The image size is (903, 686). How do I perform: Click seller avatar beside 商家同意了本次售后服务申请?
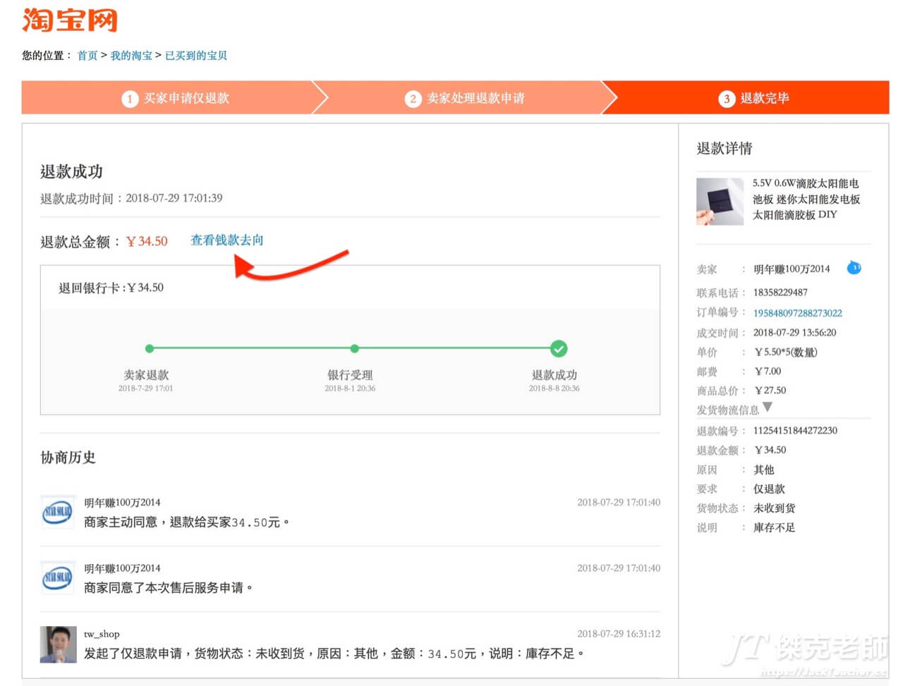coord(57,578)
